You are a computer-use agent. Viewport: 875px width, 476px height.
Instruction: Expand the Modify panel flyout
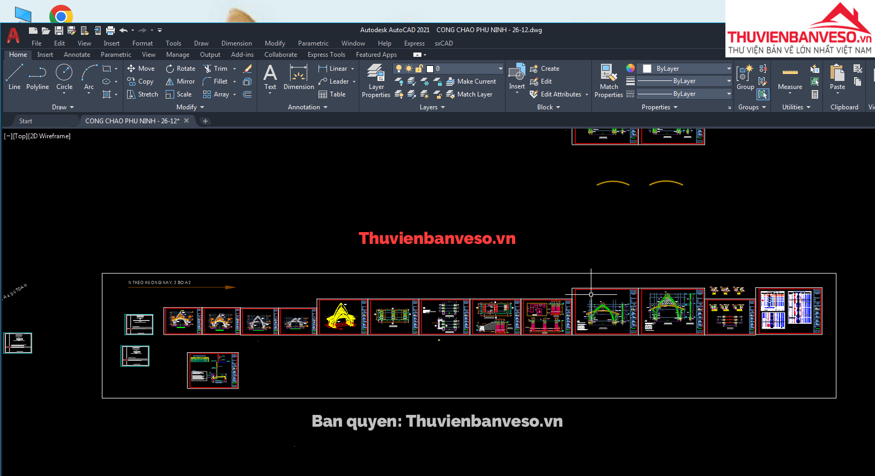point(190,107)
